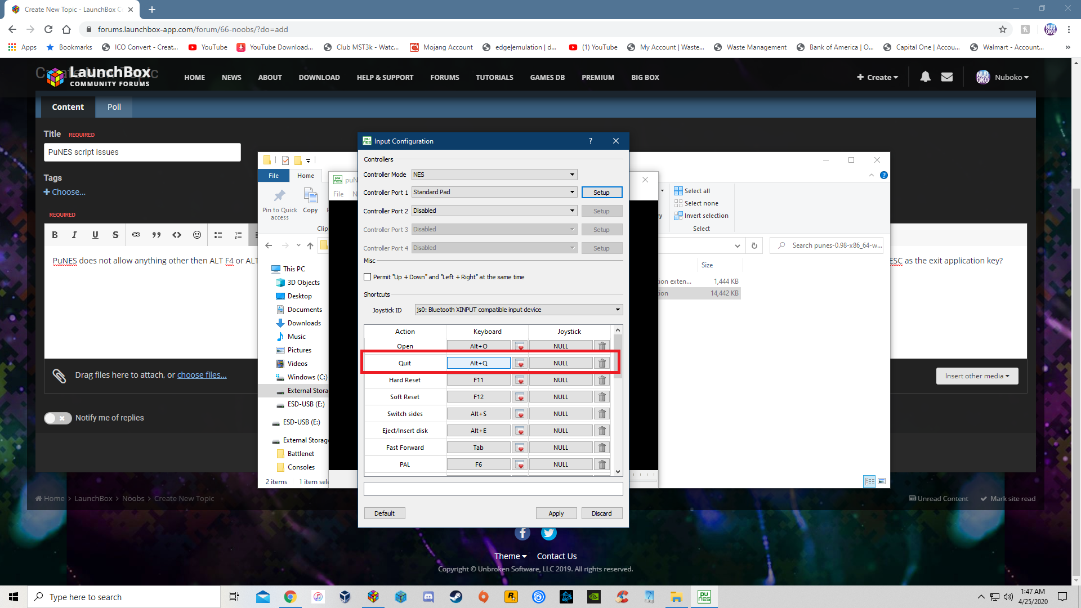Click the choose files link
Image resolution: width=1081 pixels, height=608 pixels.
point(202,375)
